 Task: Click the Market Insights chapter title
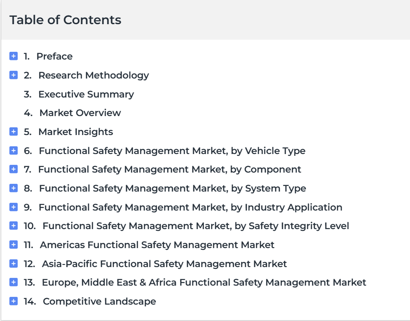(75, 132)
